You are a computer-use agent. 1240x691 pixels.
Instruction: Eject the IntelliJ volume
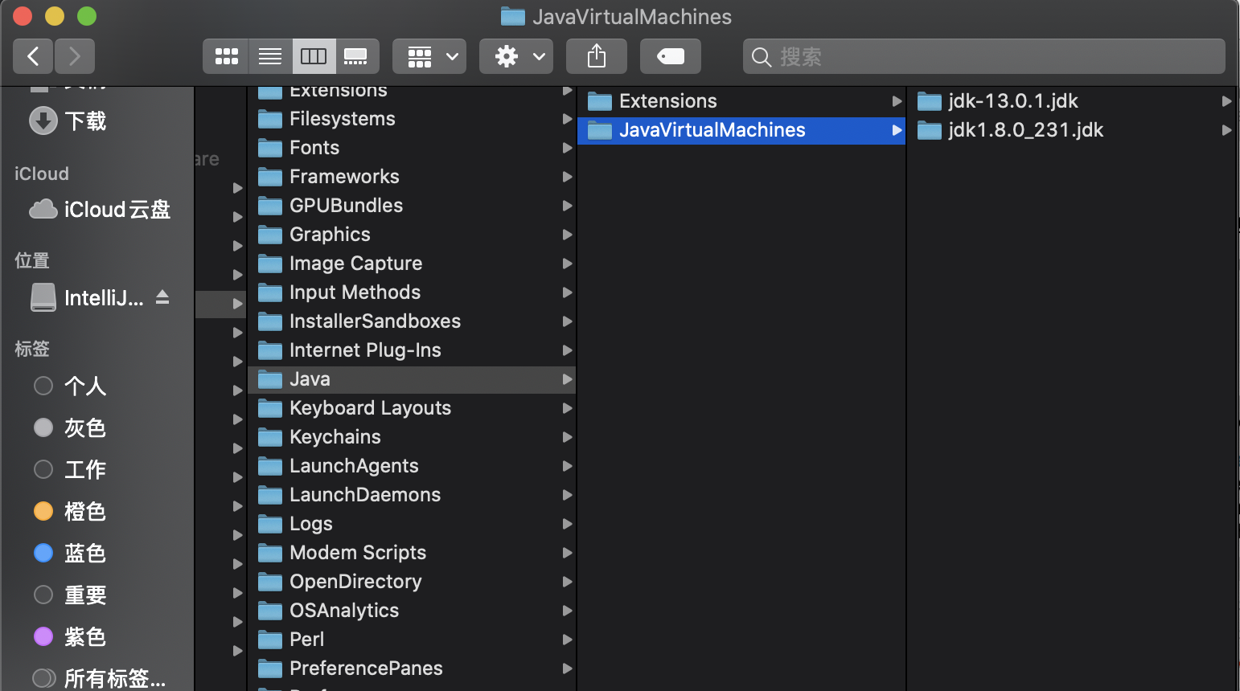162,297
